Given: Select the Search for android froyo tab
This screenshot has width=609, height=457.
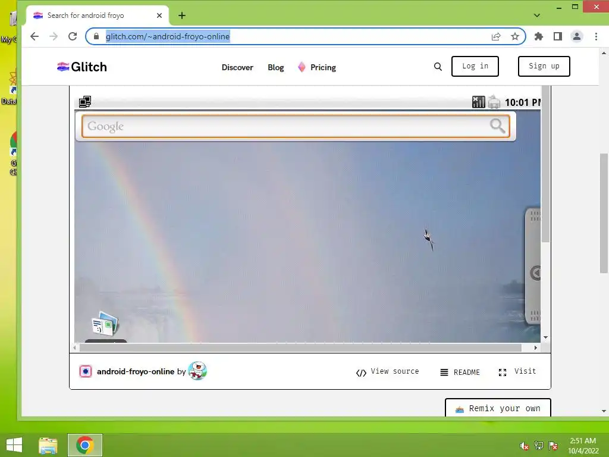Looking at the screenshot, I should tap(97, 15).
